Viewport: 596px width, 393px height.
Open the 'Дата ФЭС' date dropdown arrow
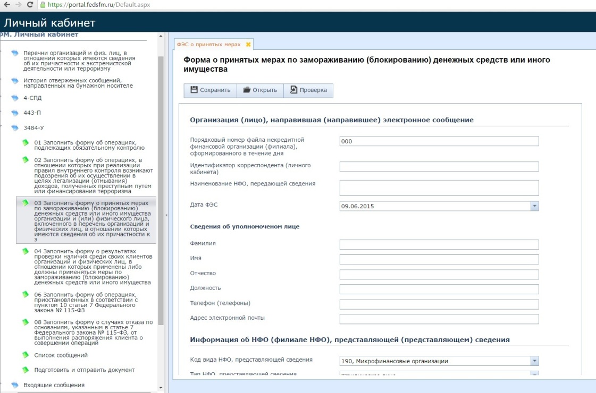click(534, 206)
